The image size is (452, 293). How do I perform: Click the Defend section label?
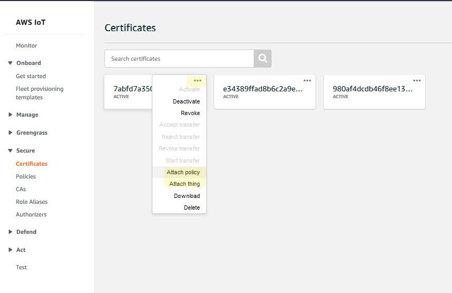(x=26, y=232)
